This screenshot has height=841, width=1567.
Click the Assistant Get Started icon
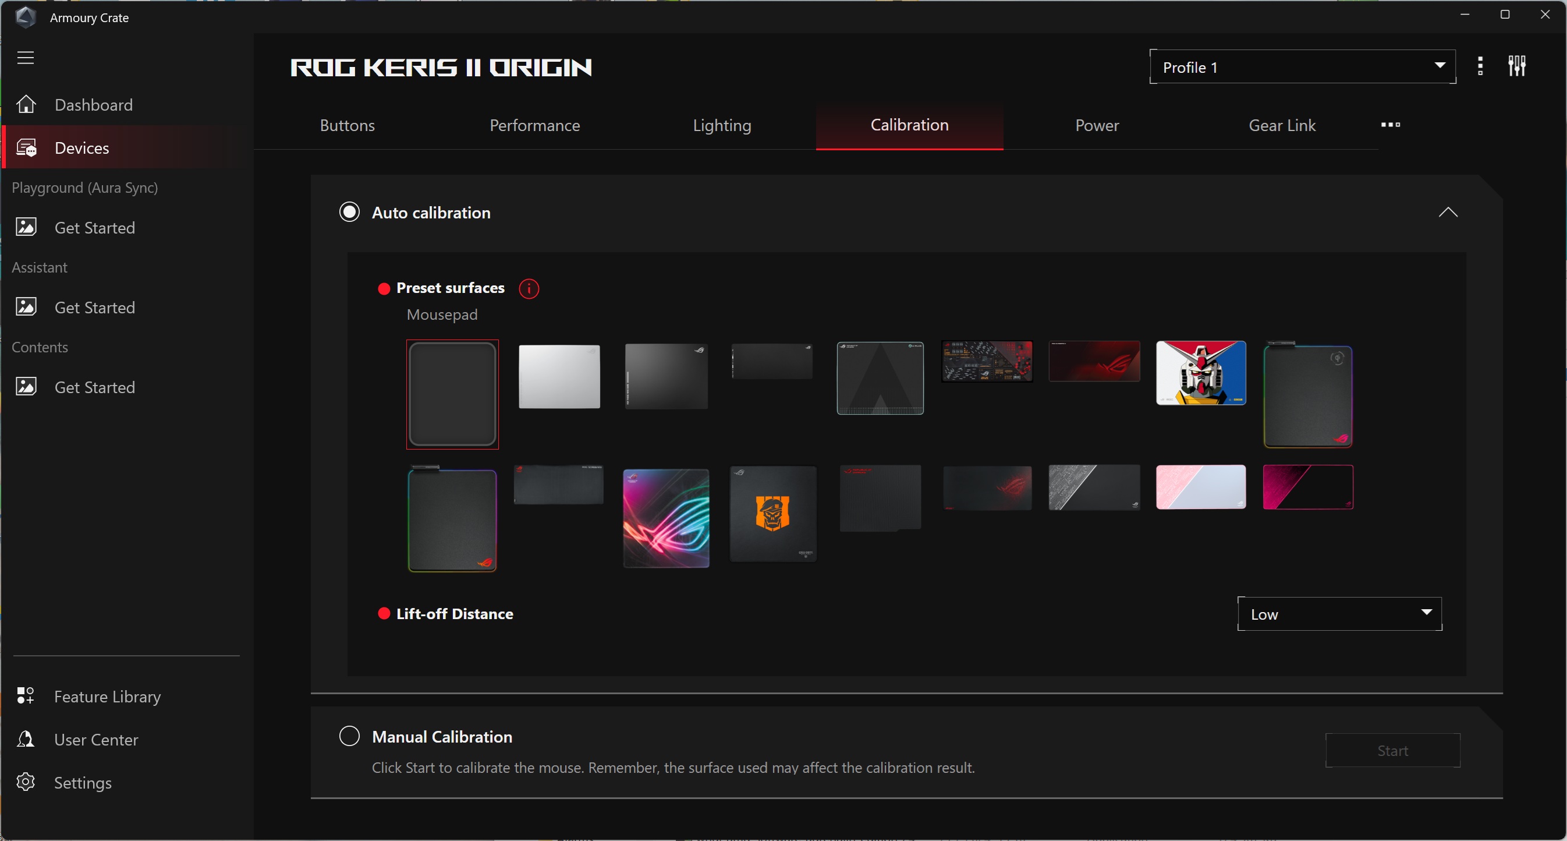26,307
